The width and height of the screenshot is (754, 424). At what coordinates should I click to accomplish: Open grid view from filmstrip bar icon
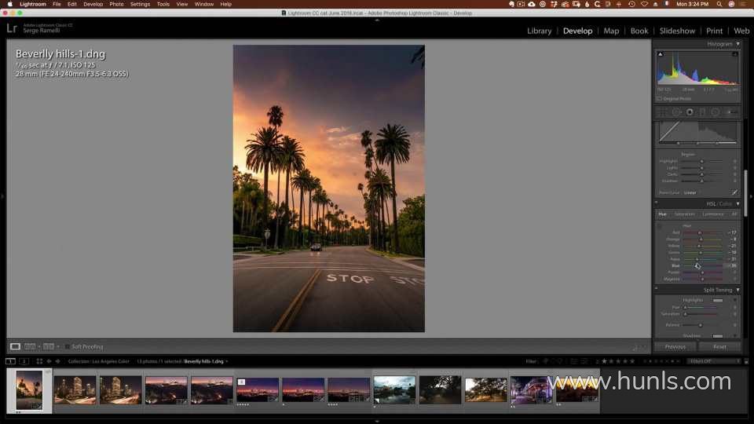pos(39,361)
